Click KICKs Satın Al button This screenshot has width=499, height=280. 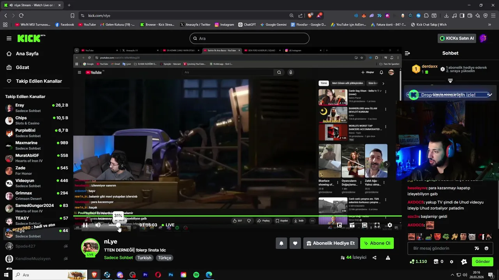pos(457,38)
